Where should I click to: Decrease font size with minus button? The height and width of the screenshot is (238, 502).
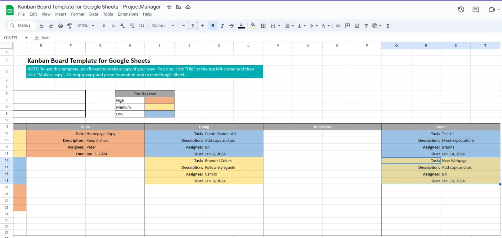(184, 26)
